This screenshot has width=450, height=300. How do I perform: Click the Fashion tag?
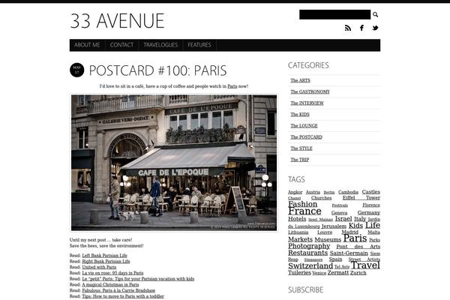click(303, 204)
